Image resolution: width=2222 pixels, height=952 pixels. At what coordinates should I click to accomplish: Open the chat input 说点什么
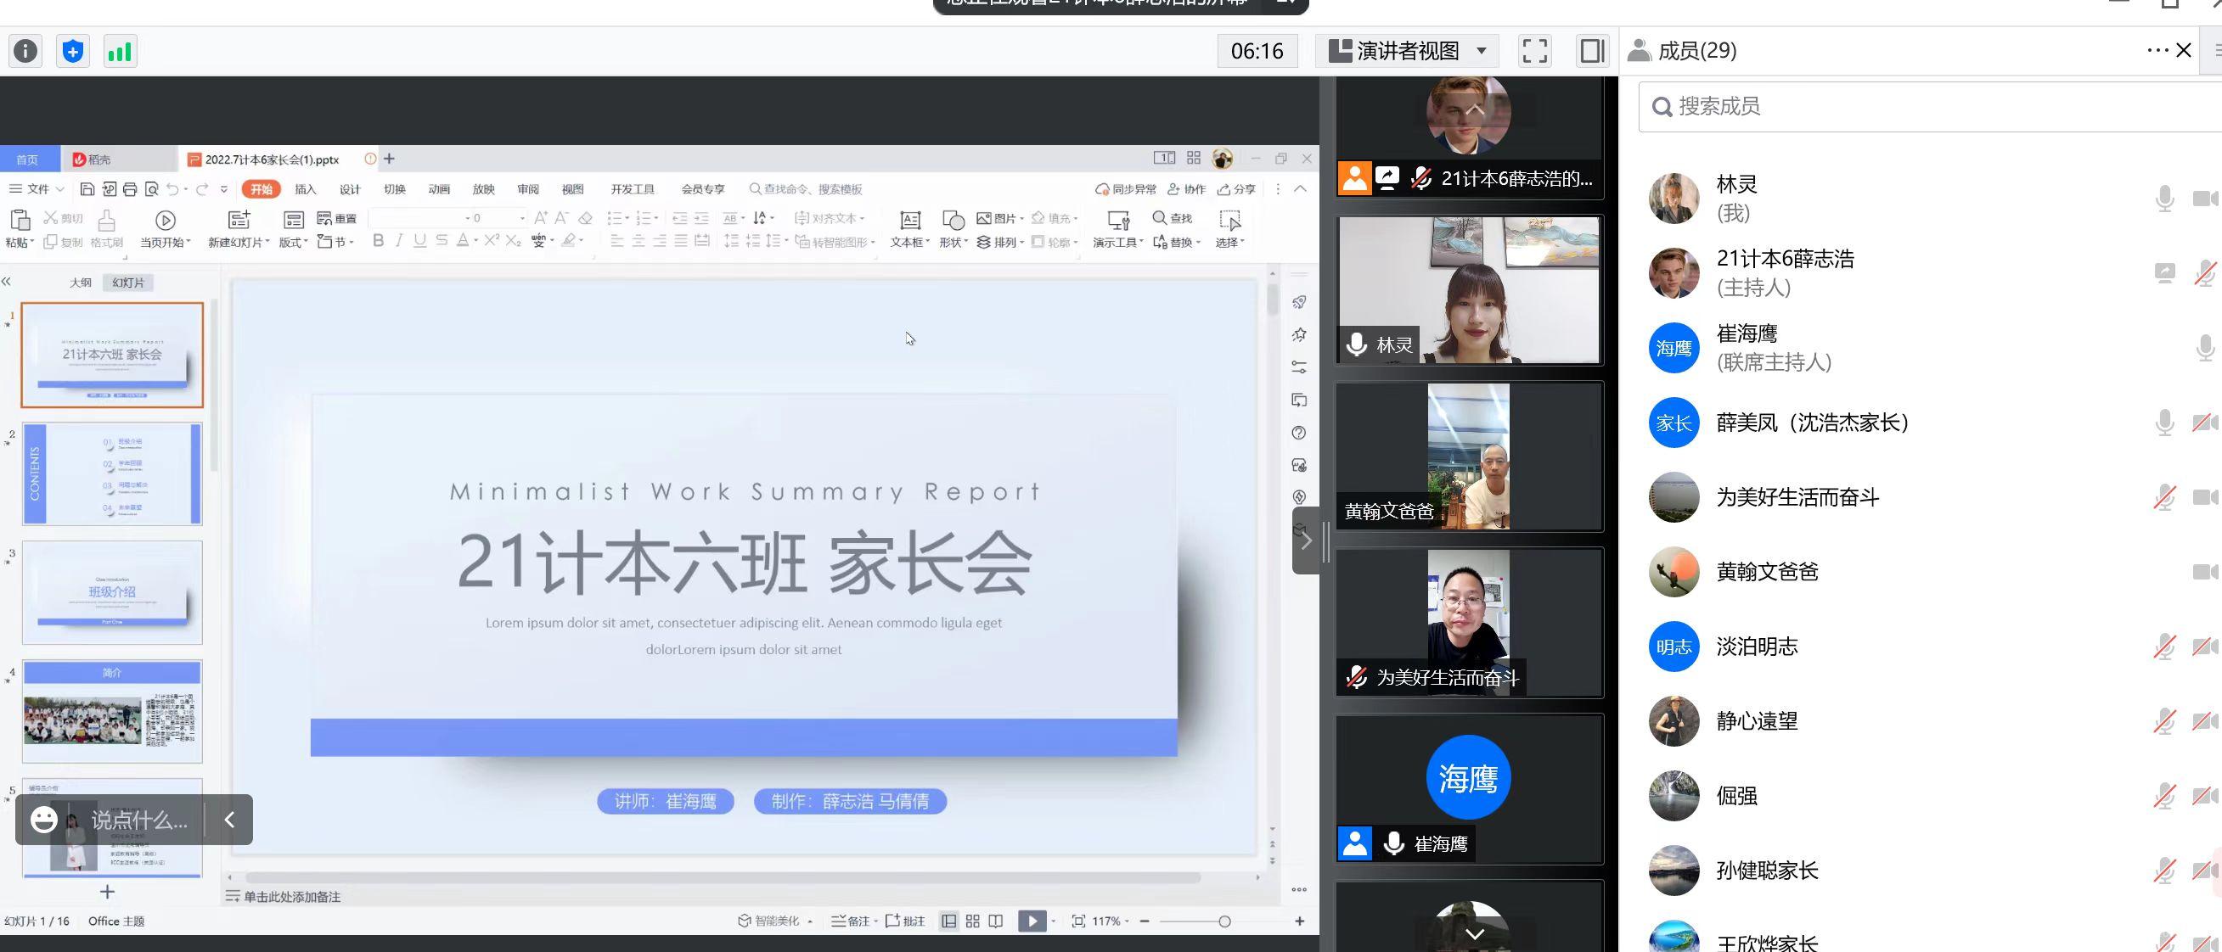139,820
